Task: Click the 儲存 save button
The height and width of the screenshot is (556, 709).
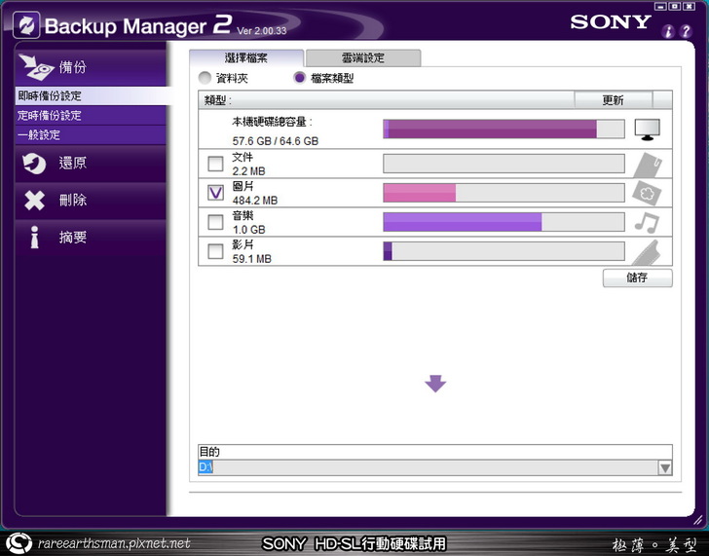Action: [x=637, y=278]
